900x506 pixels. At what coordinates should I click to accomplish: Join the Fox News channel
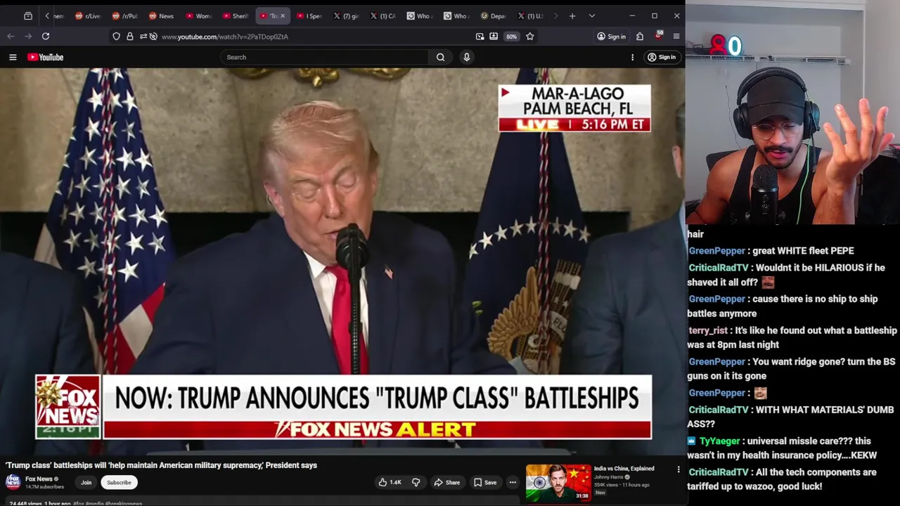[x=86, y=482]
